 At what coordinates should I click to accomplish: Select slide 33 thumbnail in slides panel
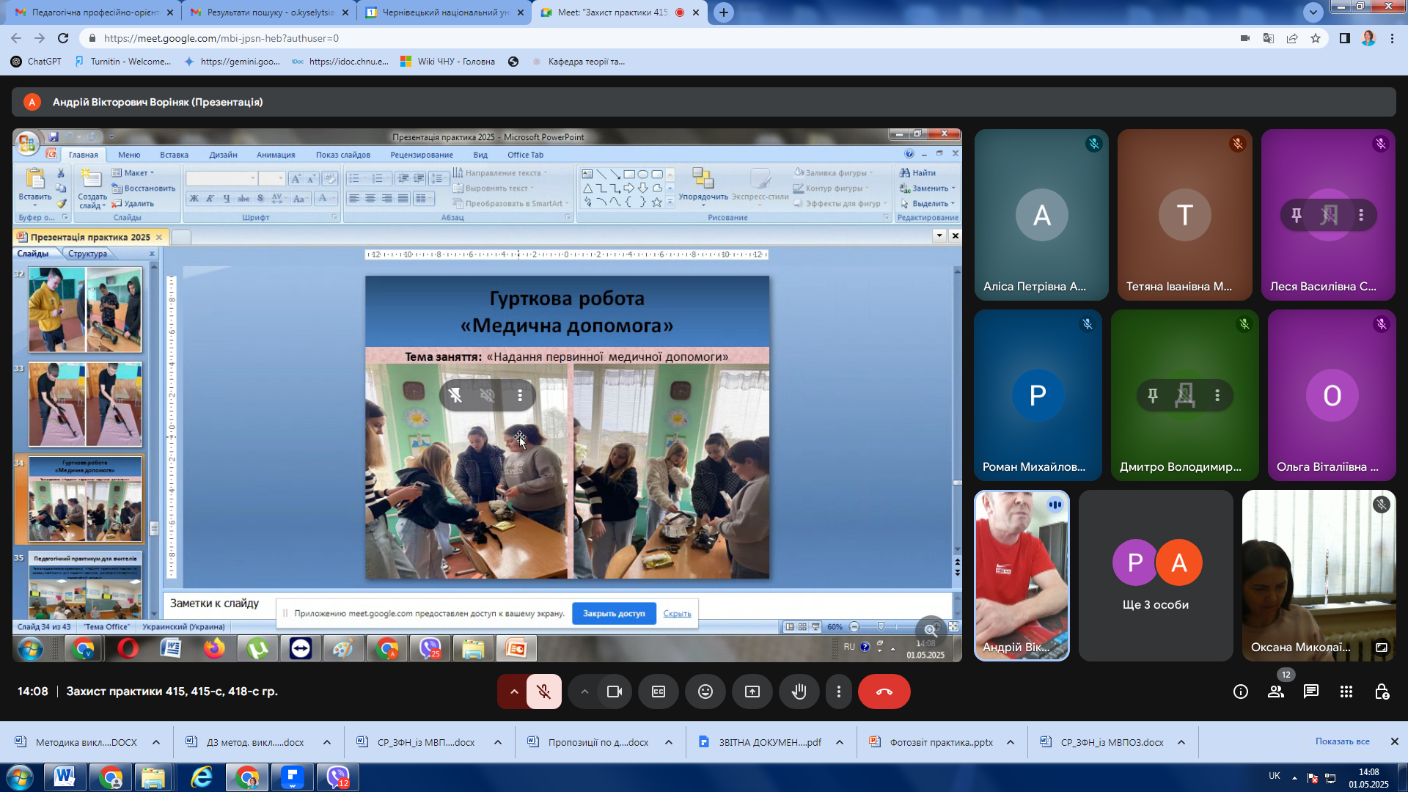(x=85, y=404)
